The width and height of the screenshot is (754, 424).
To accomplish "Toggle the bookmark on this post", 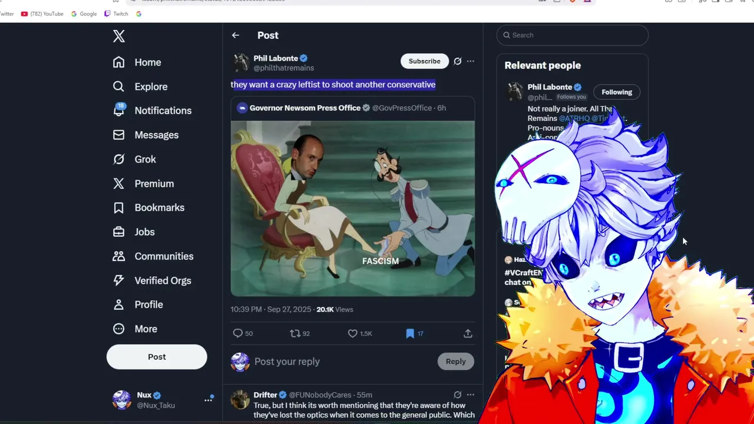I will (x=410, y=333).
